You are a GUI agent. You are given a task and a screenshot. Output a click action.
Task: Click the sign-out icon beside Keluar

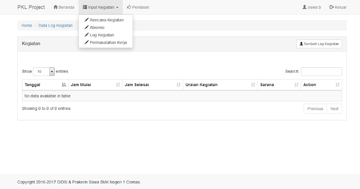[x=332, y=7]
